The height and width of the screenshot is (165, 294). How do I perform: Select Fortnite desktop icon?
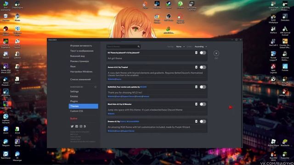coord(285,67)
